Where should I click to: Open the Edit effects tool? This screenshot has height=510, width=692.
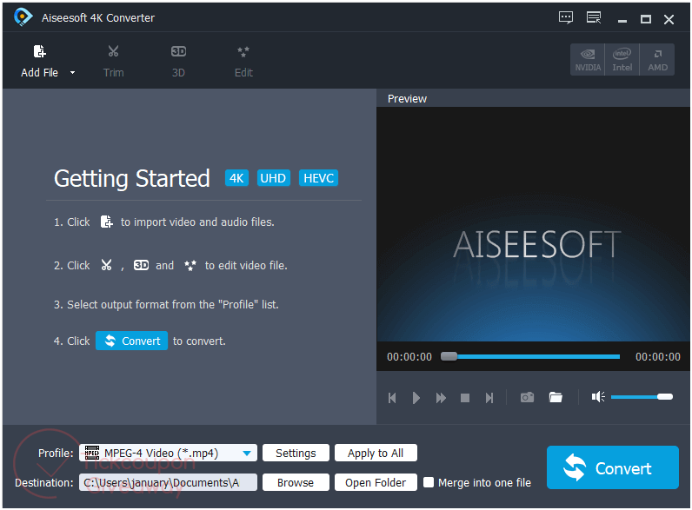pyautogui.click(x=243, y=61)
